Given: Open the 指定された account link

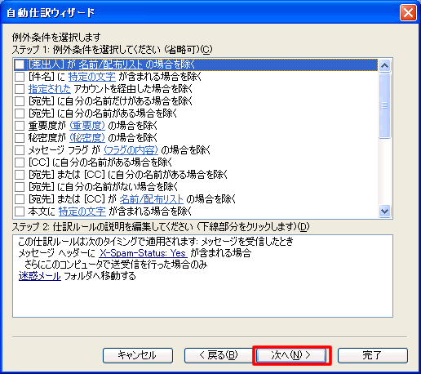Looking at the screenshot, I should click(x=50, y=89).
